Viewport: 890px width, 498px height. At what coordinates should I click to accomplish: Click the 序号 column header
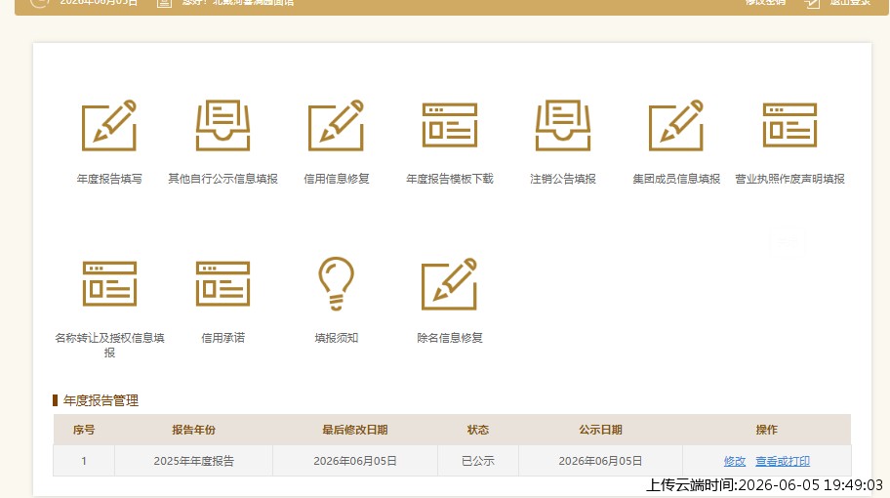(84, 430)
